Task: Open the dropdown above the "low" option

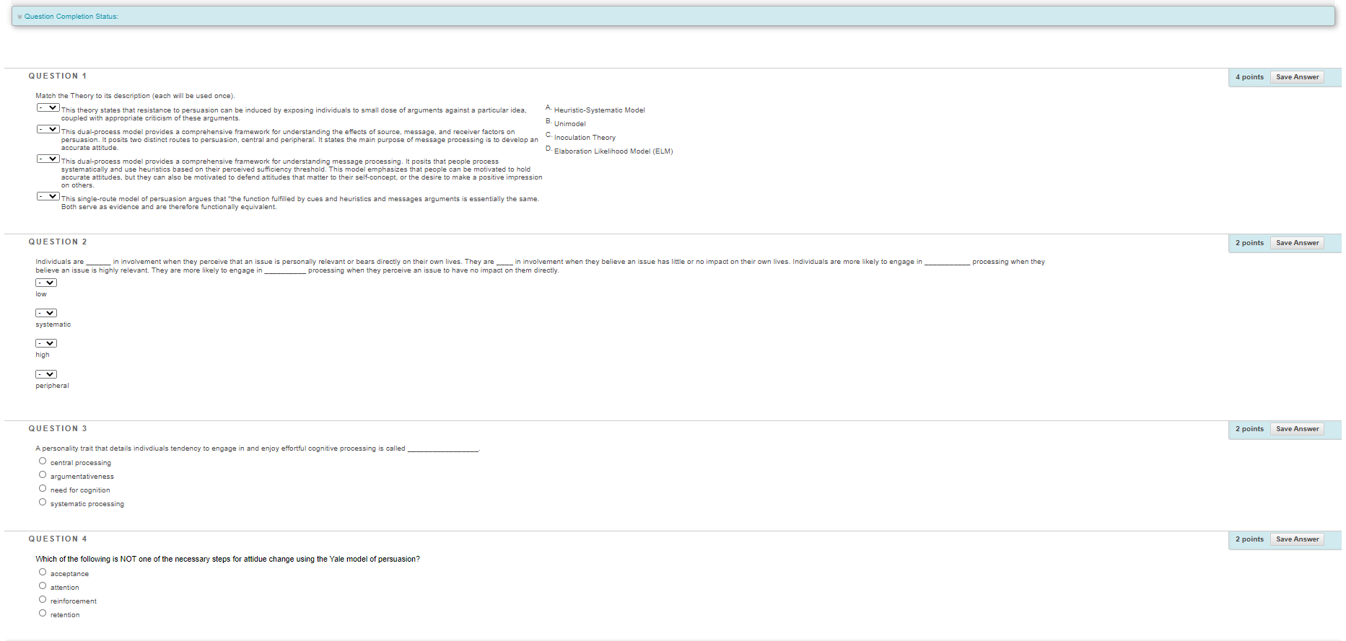Action: pos(46,283)
